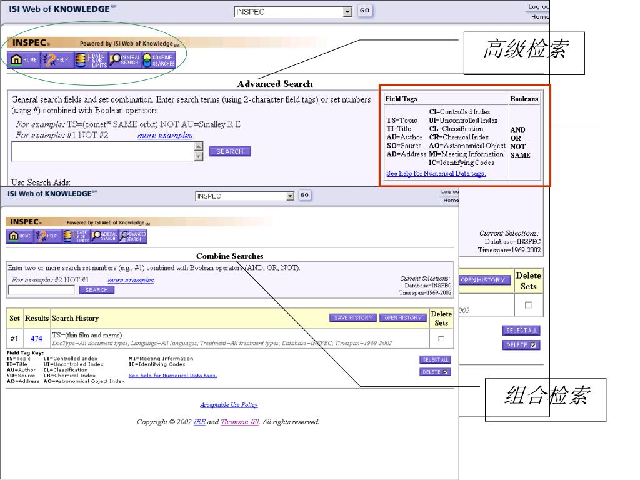Click HOME icon in Advanced Search toolbar

(x=24, y=59)
